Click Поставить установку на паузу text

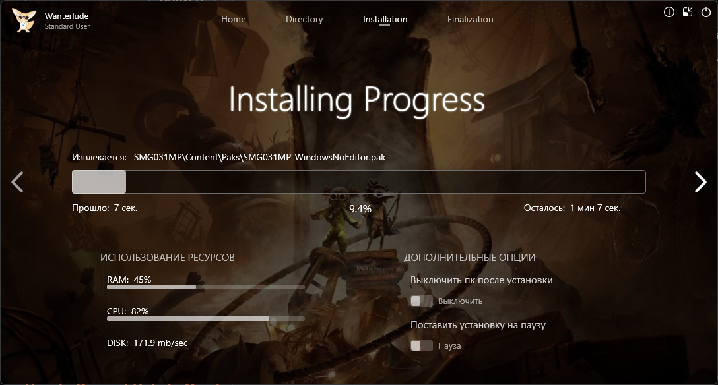(478, 325)
